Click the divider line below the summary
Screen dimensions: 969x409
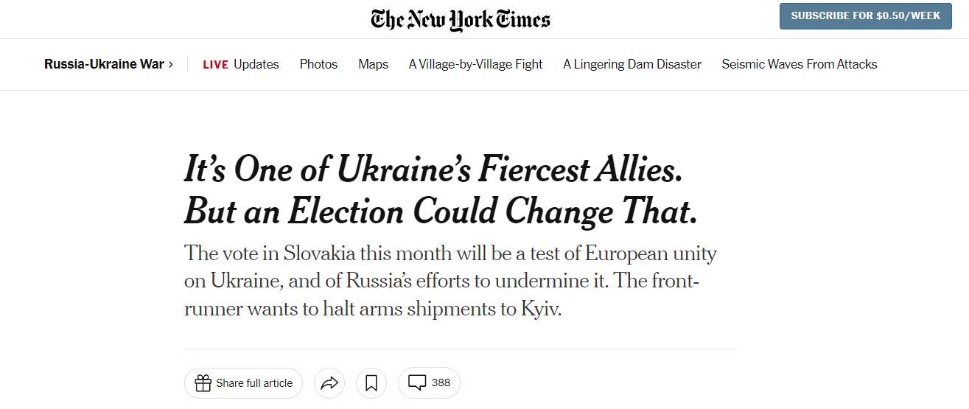point(460,349)
